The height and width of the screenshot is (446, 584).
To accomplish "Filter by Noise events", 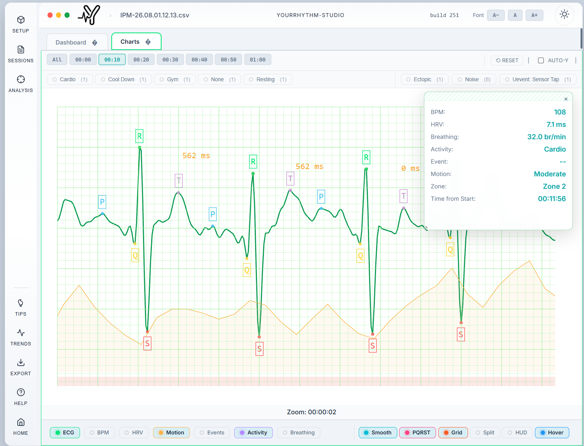I will pos(474,79).
